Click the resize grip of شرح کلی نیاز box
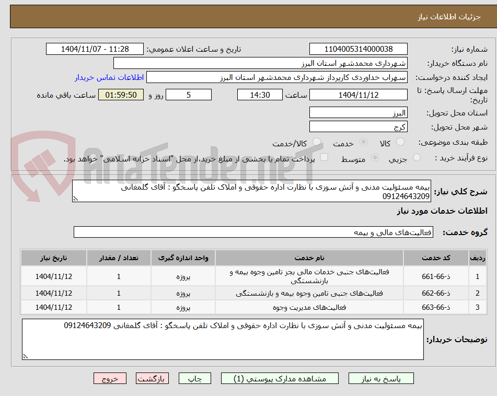Viewport: 497px width, 396px height. click(x=75, y=199)
